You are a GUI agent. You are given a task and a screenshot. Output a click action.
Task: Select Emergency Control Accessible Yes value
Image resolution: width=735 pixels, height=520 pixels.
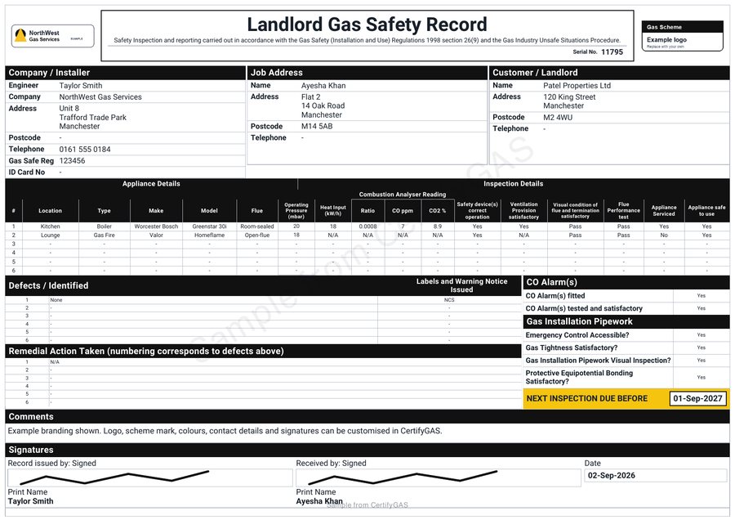click(x=702, y=335)
